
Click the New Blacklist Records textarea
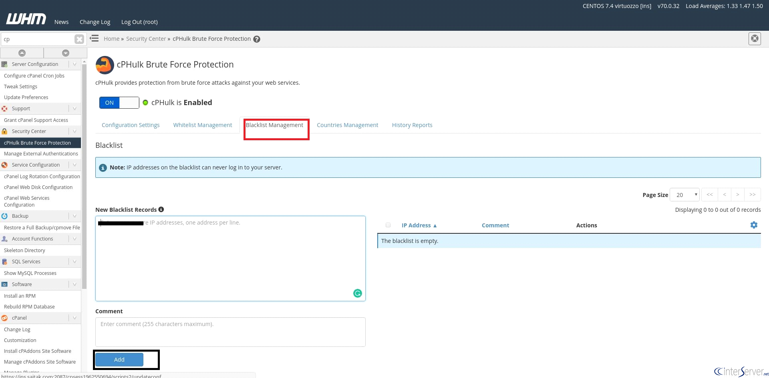(x=230, y=259)
